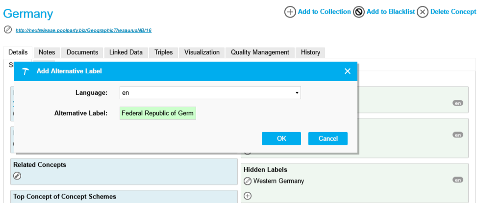The width and height of the screenshot is (478, 203).
Task: Add a new hidden label with plus icon
Action: 248,196
